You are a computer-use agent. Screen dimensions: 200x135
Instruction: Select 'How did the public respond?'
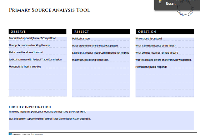click(x=151, y=67)
